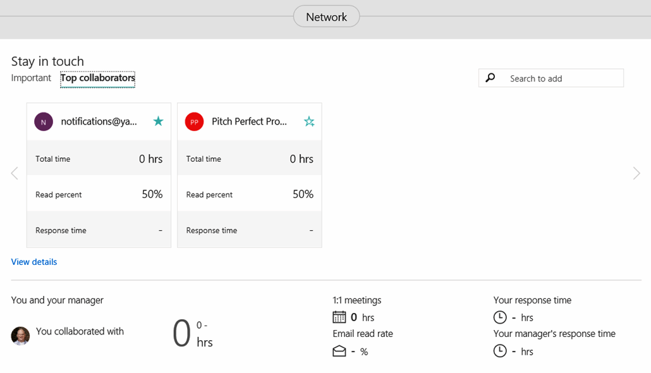Click the Read percent value on notifications card
Screen dimensions: 651x373
click(152, 194)
